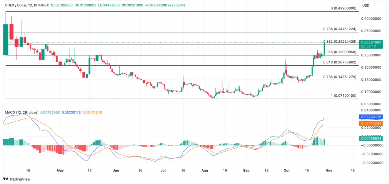Click the 0.20000000 price axis label
Screen dimensions: 389x184
tap(371, 67)
